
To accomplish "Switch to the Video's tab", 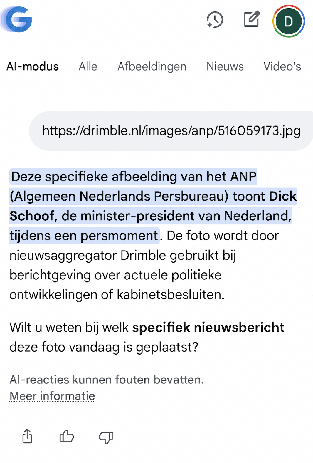I will click(282, 67).
